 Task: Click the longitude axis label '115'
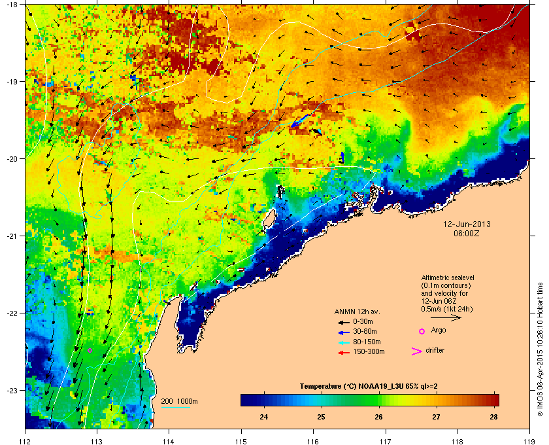(x=241, y=442)
